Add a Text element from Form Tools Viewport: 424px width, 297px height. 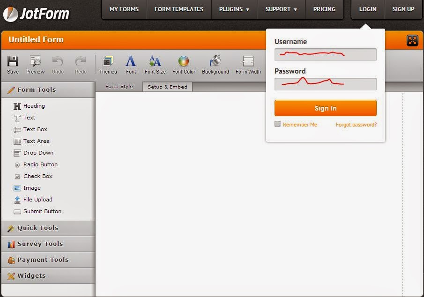pyautogui.click(x=25, y=118)
